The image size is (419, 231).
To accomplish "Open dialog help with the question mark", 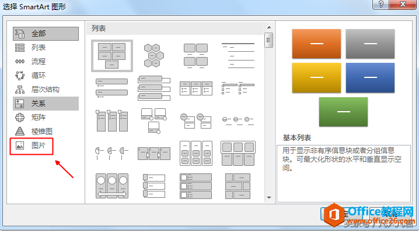I will [x=381, y=4].
